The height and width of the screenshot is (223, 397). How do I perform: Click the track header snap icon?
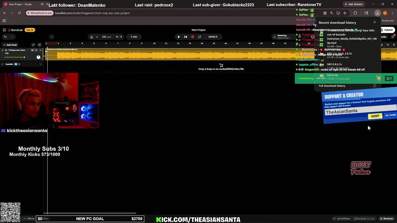[x=39, y=45]
